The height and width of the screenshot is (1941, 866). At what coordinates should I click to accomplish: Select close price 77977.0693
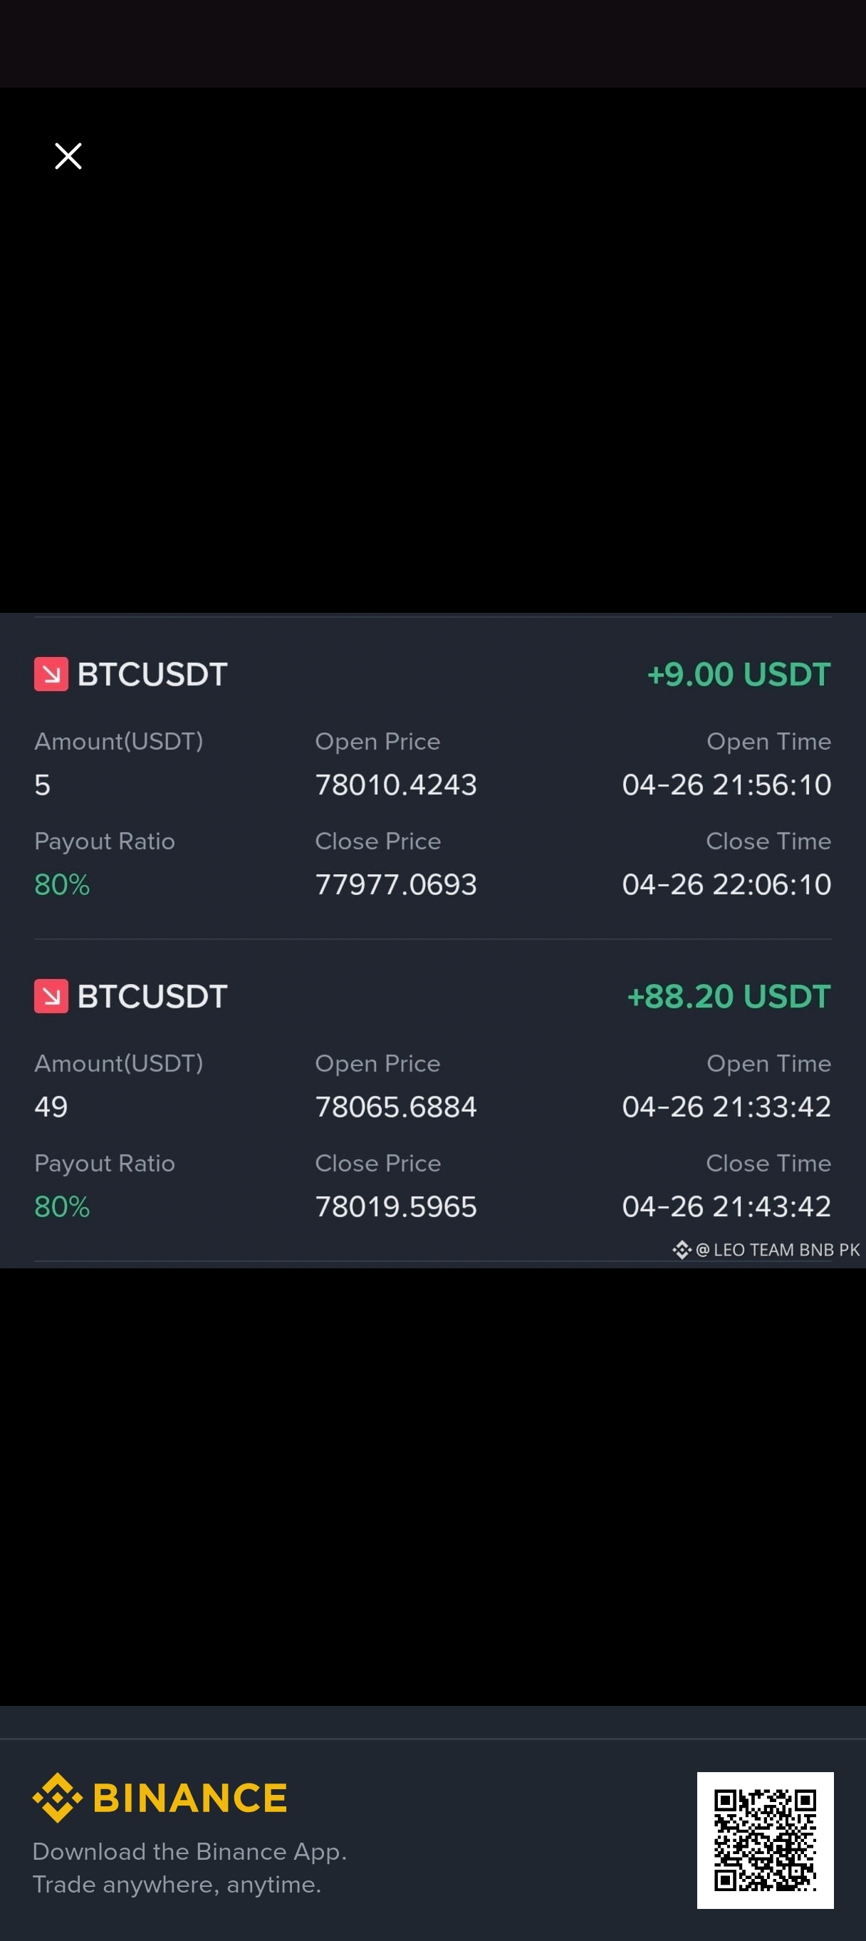pyautogui.click(x=396, y=884)
